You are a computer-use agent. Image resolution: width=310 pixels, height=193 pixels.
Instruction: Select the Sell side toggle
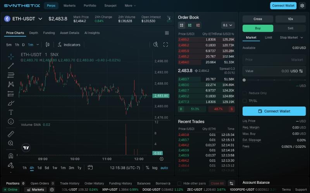(290, 28)
